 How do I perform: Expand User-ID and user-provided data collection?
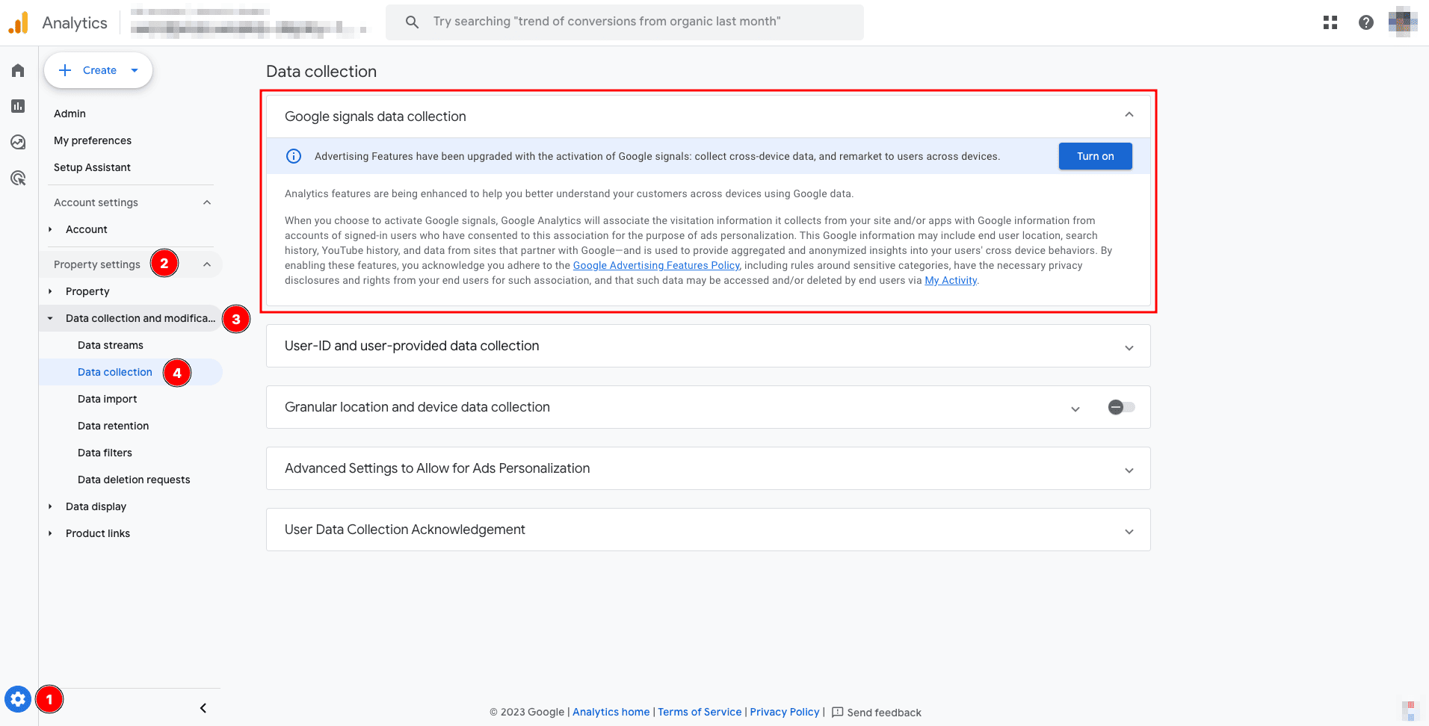point(1129,347)
